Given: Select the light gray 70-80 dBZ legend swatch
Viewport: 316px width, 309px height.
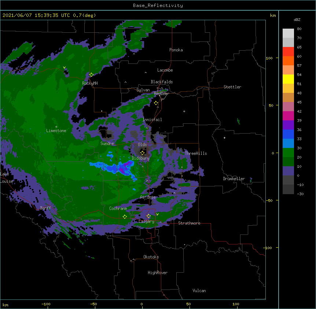Looking at the screenshot, I should [x=288, y=33].
